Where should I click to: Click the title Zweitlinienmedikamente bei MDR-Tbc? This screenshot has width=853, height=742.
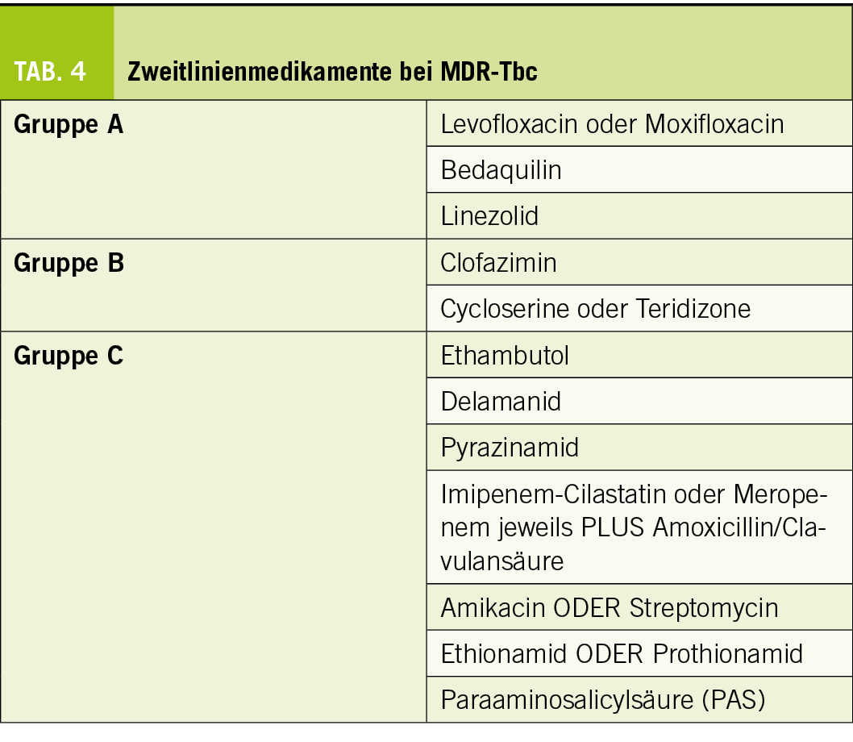[332, 71]
